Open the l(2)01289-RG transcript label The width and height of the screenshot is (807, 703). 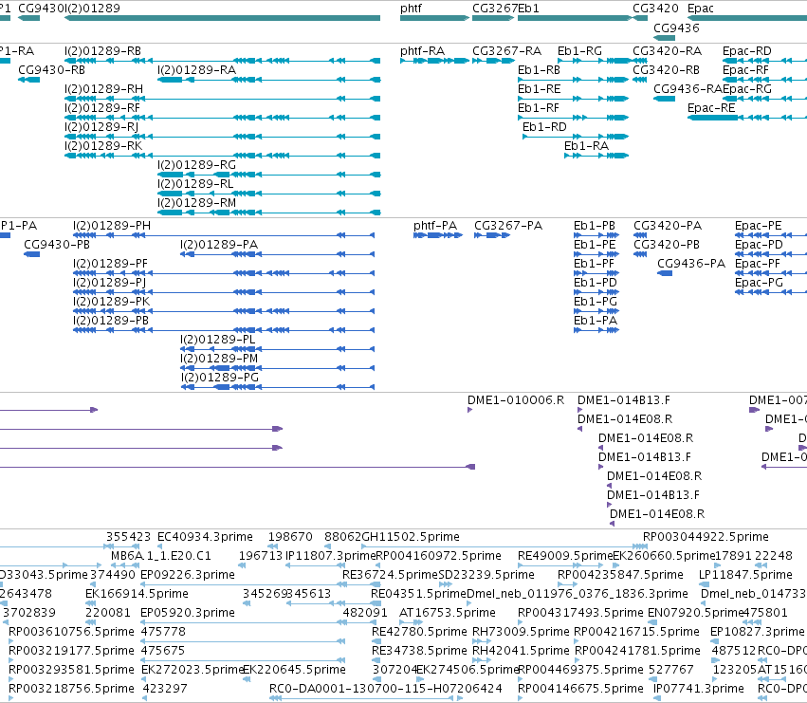click(x=196, y=165)
